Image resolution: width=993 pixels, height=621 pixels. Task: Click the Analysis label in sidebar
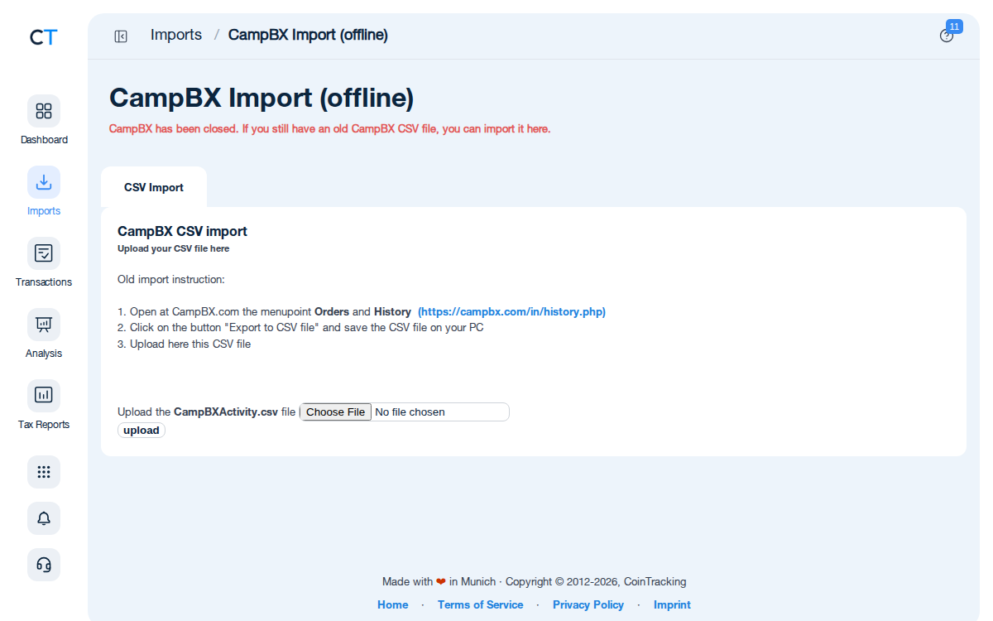[x=44, y=354]
